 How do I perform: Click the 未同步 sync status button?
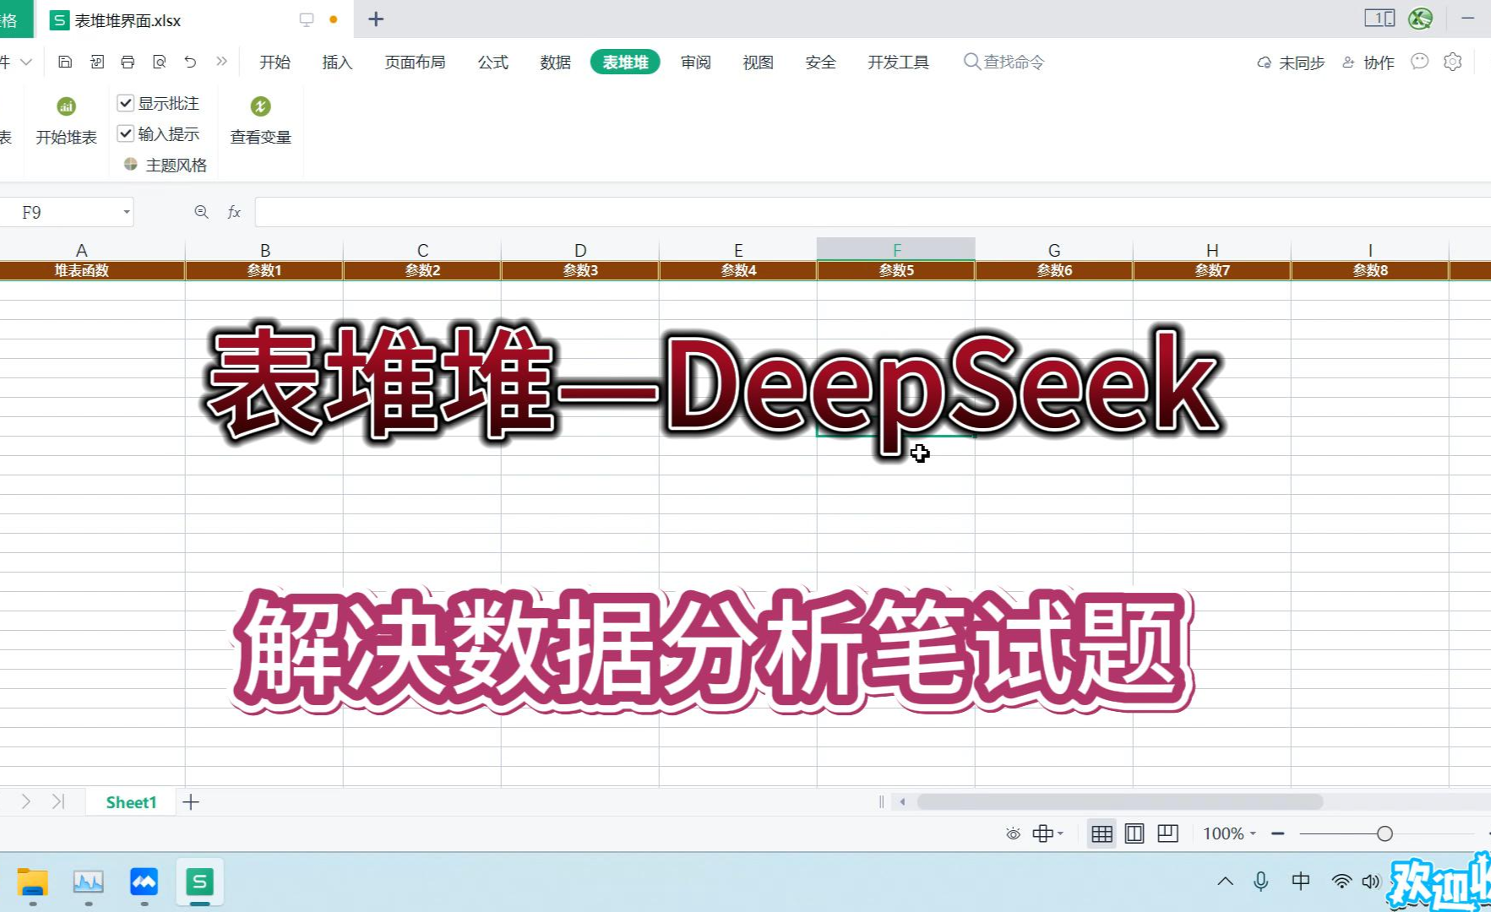click(1290, 62)
